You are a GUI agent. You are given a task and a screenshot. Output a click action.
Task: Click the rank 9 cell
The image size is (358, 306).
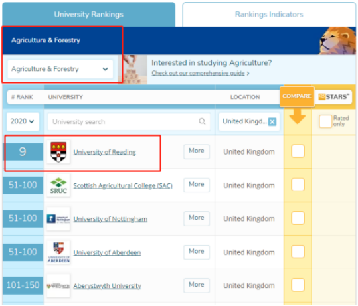pos(23,152)
